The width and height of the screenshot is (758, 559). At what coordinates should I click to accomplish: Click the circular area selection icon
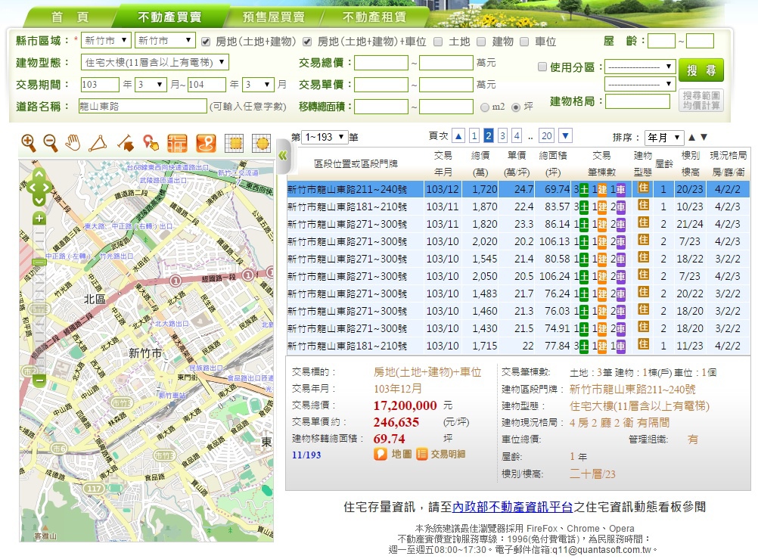click(261, 142)
